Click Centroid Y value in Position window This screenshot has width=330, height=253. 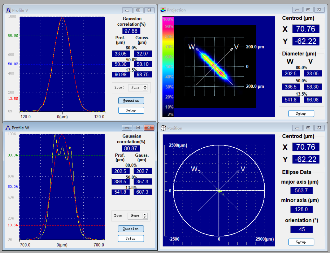(x=306, y=159)
